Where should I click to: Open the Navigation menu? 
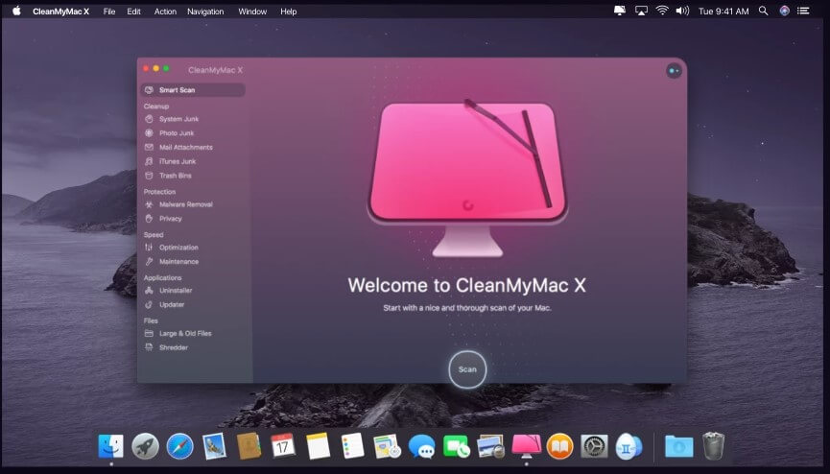pyautogui.click(x=205, y=12)
